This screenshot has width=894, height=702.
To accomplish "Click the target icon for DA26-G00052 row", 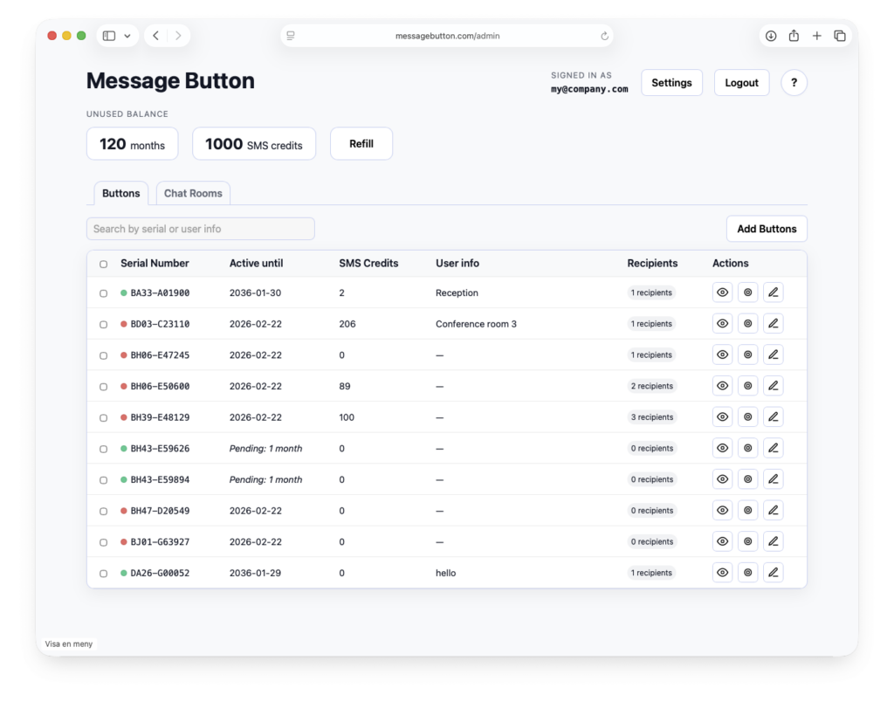I will (x=747, y=573).
